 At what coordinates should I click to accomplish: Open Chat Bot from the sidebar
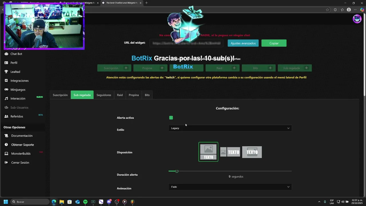point(16,54)
